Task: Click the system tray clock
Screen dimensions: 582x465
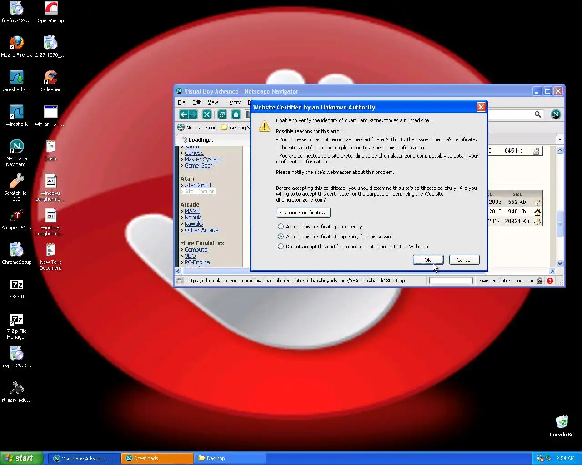Action: 565,458
